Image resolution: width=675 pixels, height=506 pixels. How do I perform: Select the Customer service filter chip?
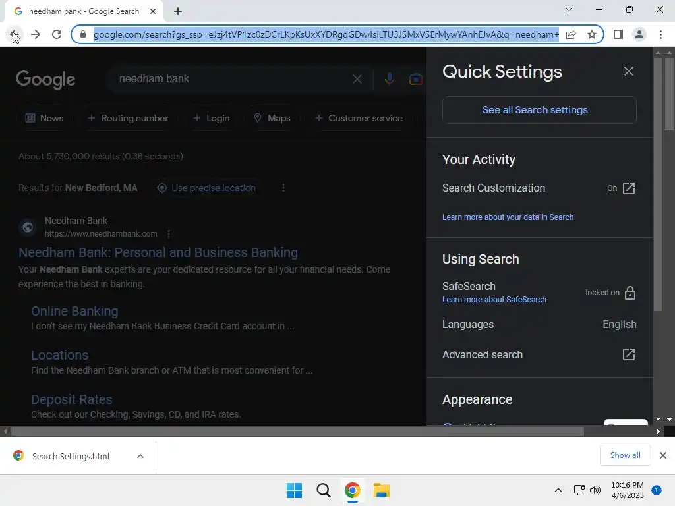[359, 118]
